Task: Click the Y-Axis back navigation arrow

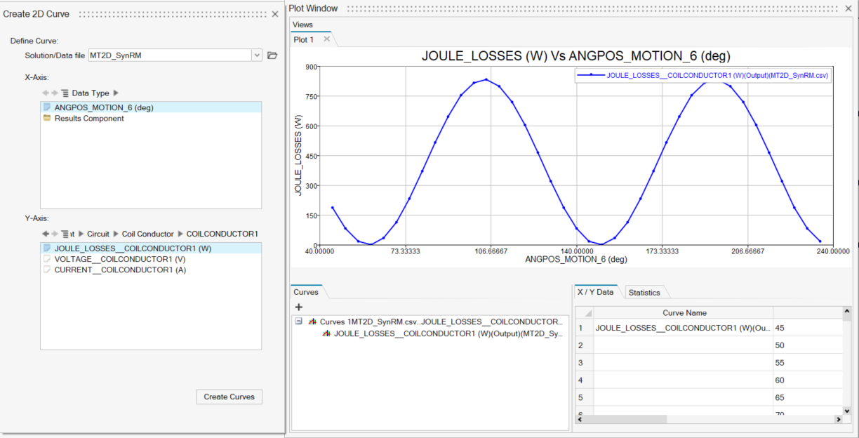Action: coord(46,234)
